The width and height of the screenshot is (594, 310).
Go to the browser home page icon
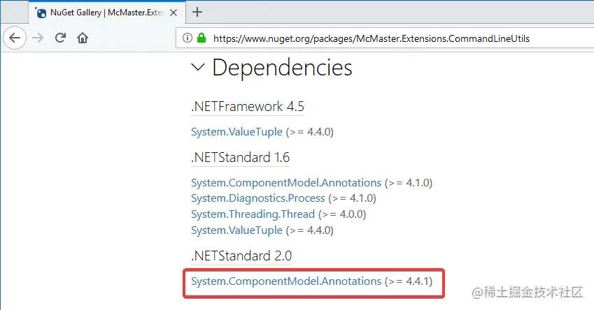(x=83, y=38)
